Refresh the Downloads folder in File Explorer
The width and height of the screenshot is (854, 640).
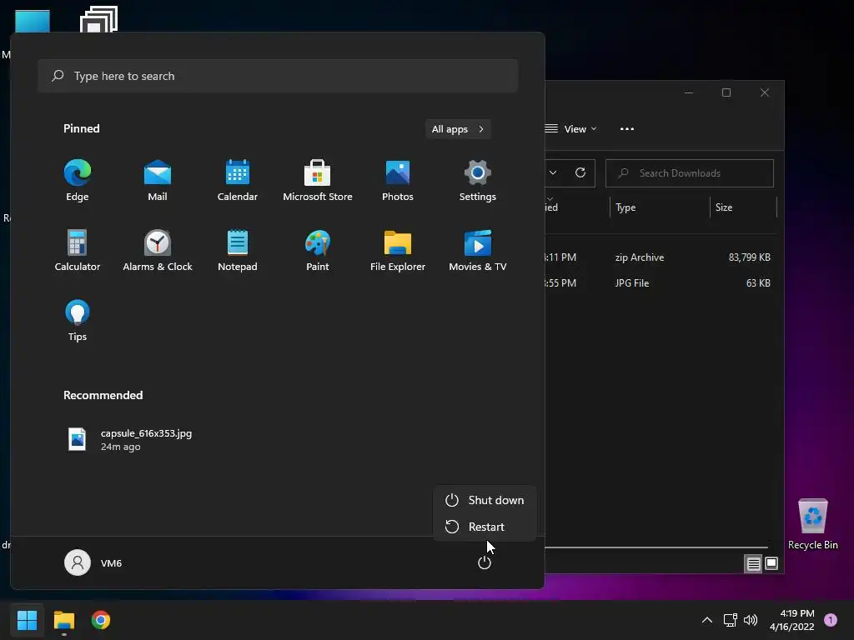tap(580, 172)
